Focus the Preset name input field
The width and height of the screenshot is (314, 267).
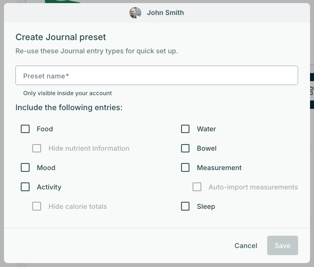[x=156, y=76]
